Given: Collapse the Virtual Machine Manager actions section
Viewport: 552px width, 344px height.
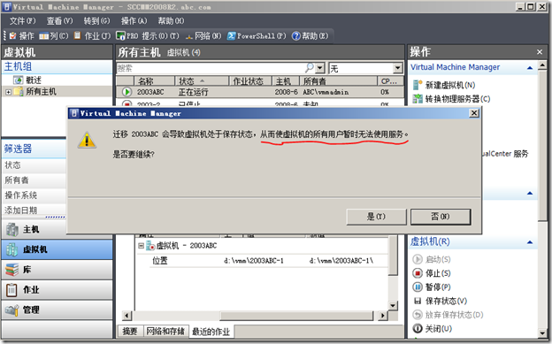Looking at the screenshot, I should (530, 67).
